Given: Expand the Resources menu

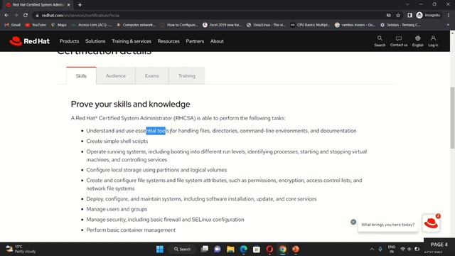Looking at the screenshot, I should coord(168,41).
